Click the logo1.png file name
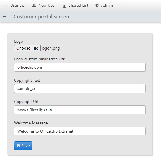 click(x=51, y=48)
